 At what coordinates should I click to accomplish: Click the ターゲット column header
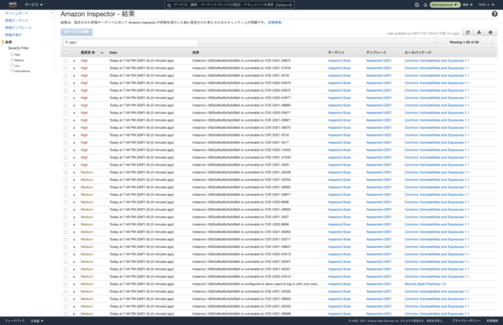(x=336, y=53)
